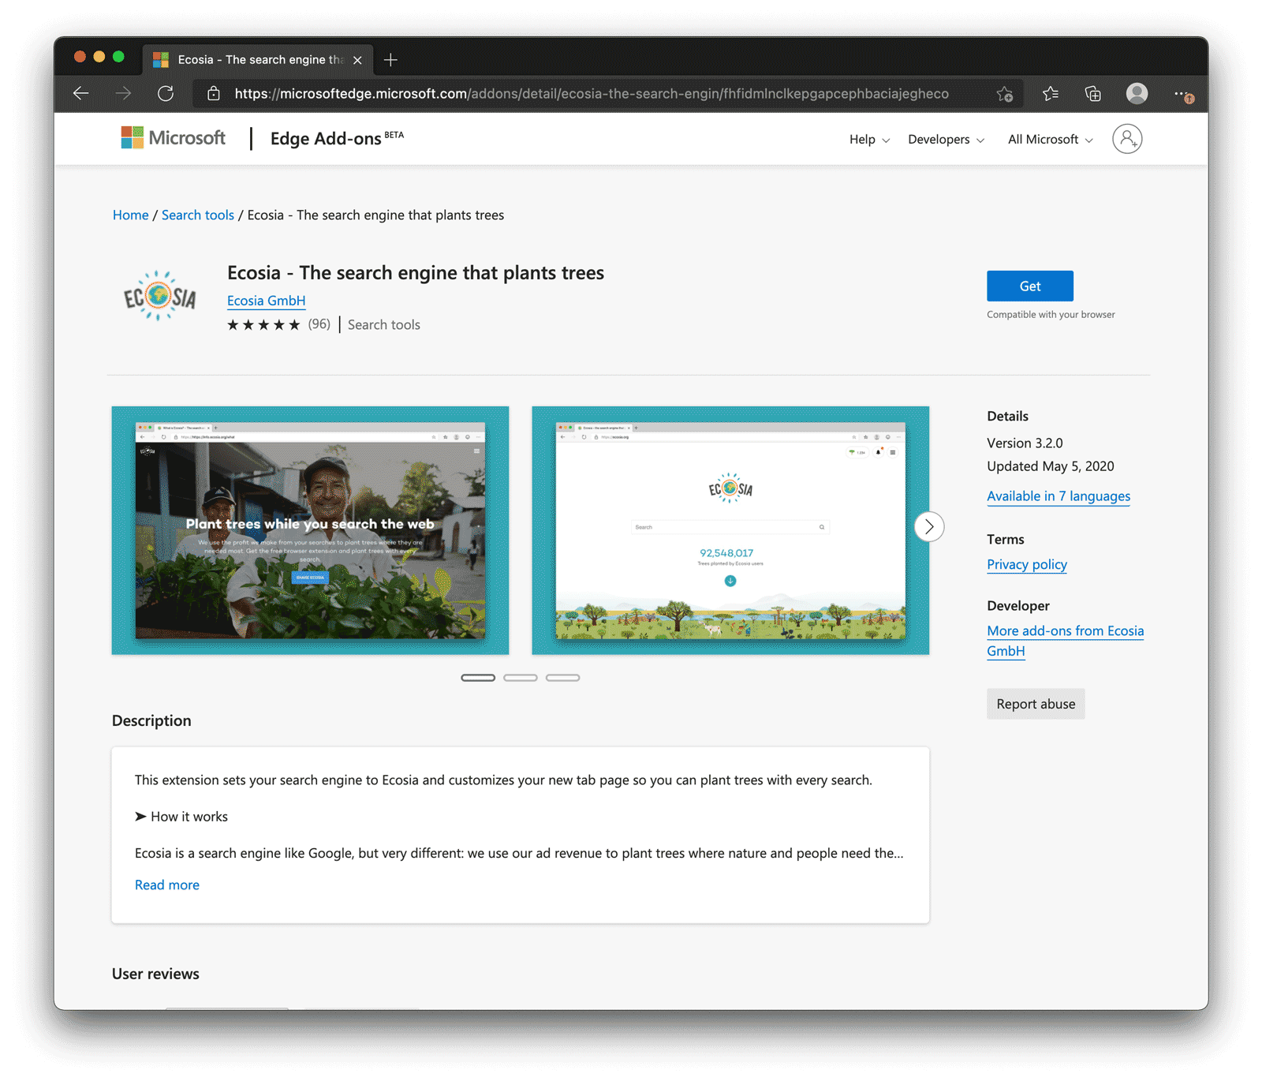Click the macOS green maximize button
Viewport: 1262px width, 1081px height.
point(118,57)
